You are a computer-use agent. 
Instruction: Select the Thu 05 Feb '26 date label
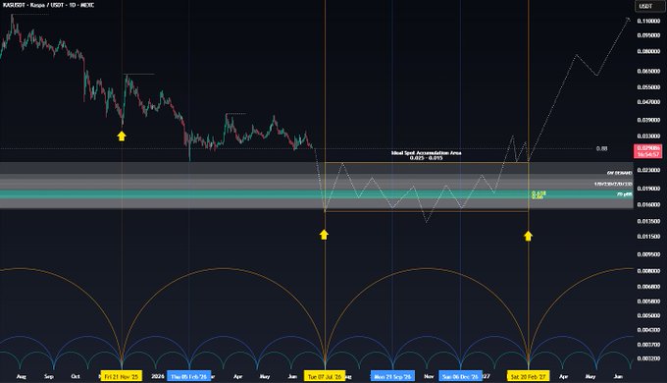[189, 376]
